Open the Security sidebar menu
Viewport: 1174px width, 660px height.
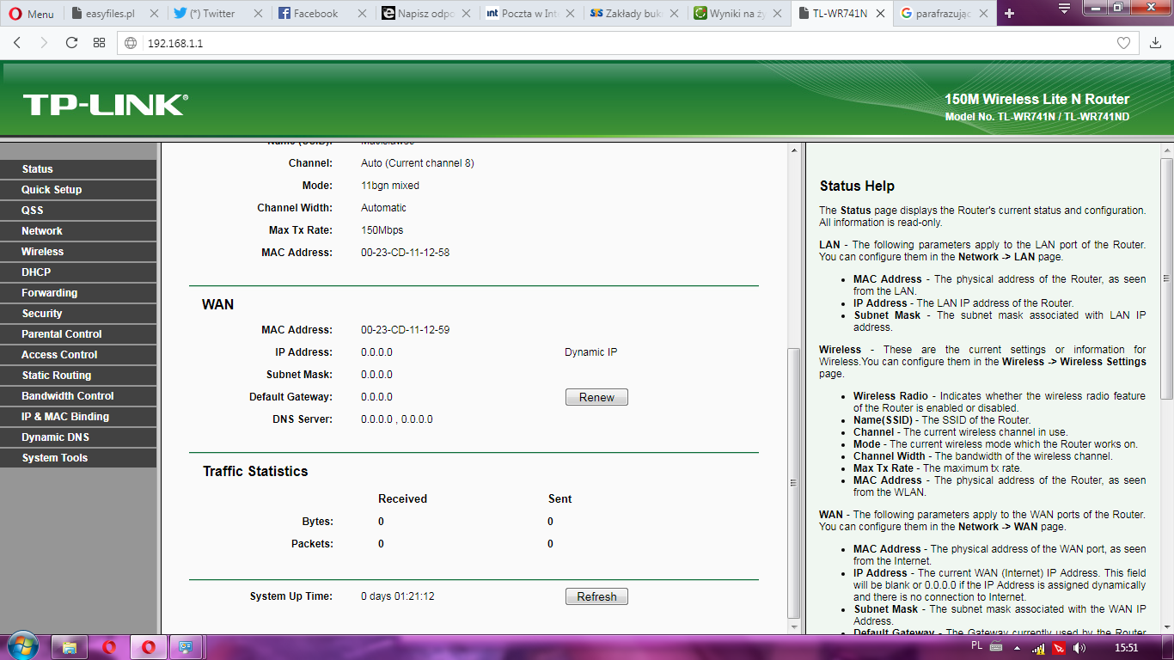78,314
